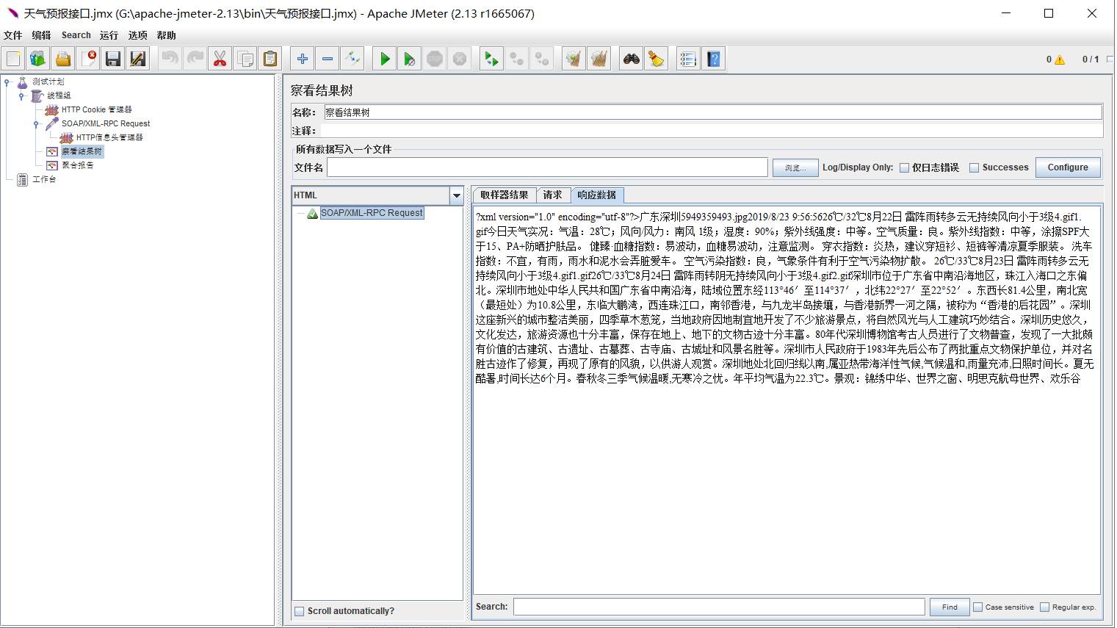Open the HTML renderer dropdown

coord(457,195)
